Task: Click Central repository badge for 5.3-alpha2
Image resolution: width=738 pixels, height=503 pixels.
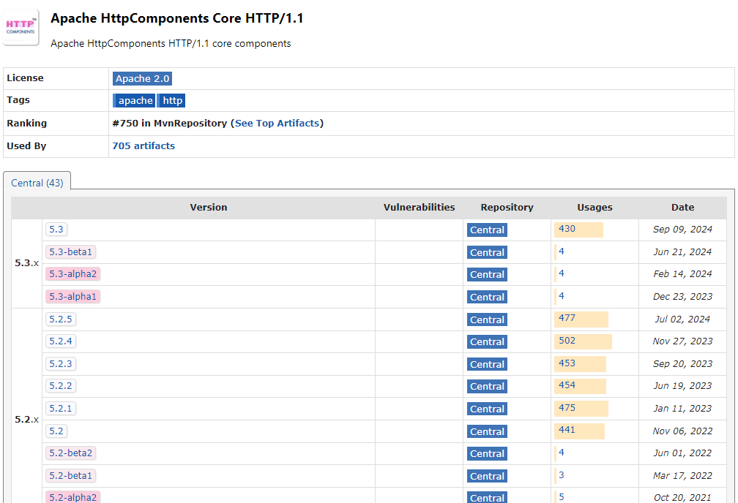Action: (487, 275)
